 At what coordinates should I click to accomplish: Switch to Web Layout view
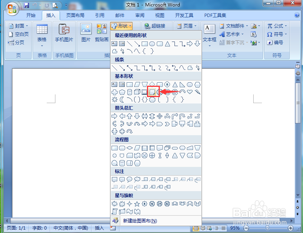coord(210,228)
